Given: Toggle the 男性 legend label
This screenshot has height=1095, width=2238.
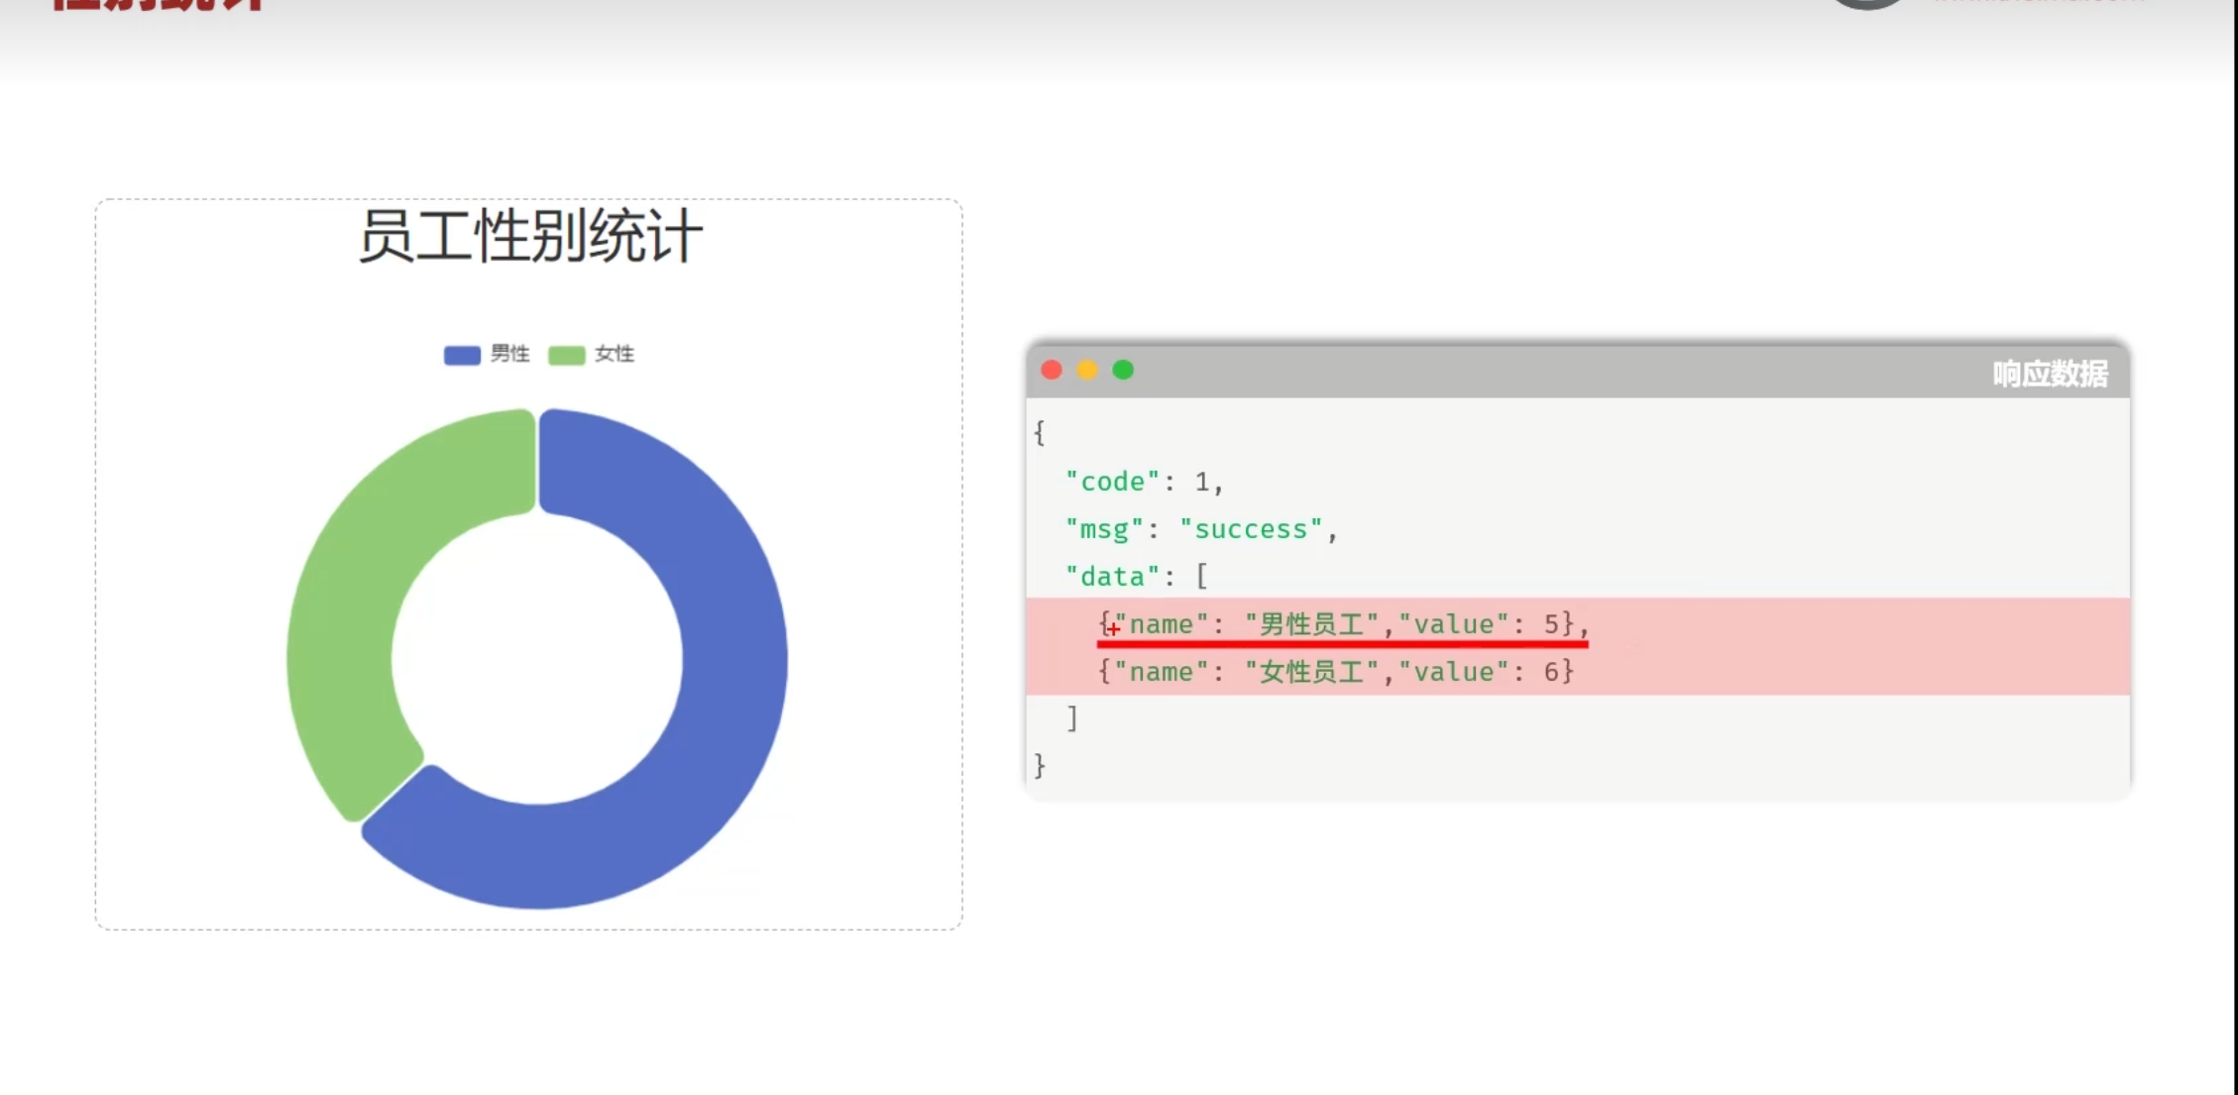Looking at the screenshot, I should click(510, 354).
